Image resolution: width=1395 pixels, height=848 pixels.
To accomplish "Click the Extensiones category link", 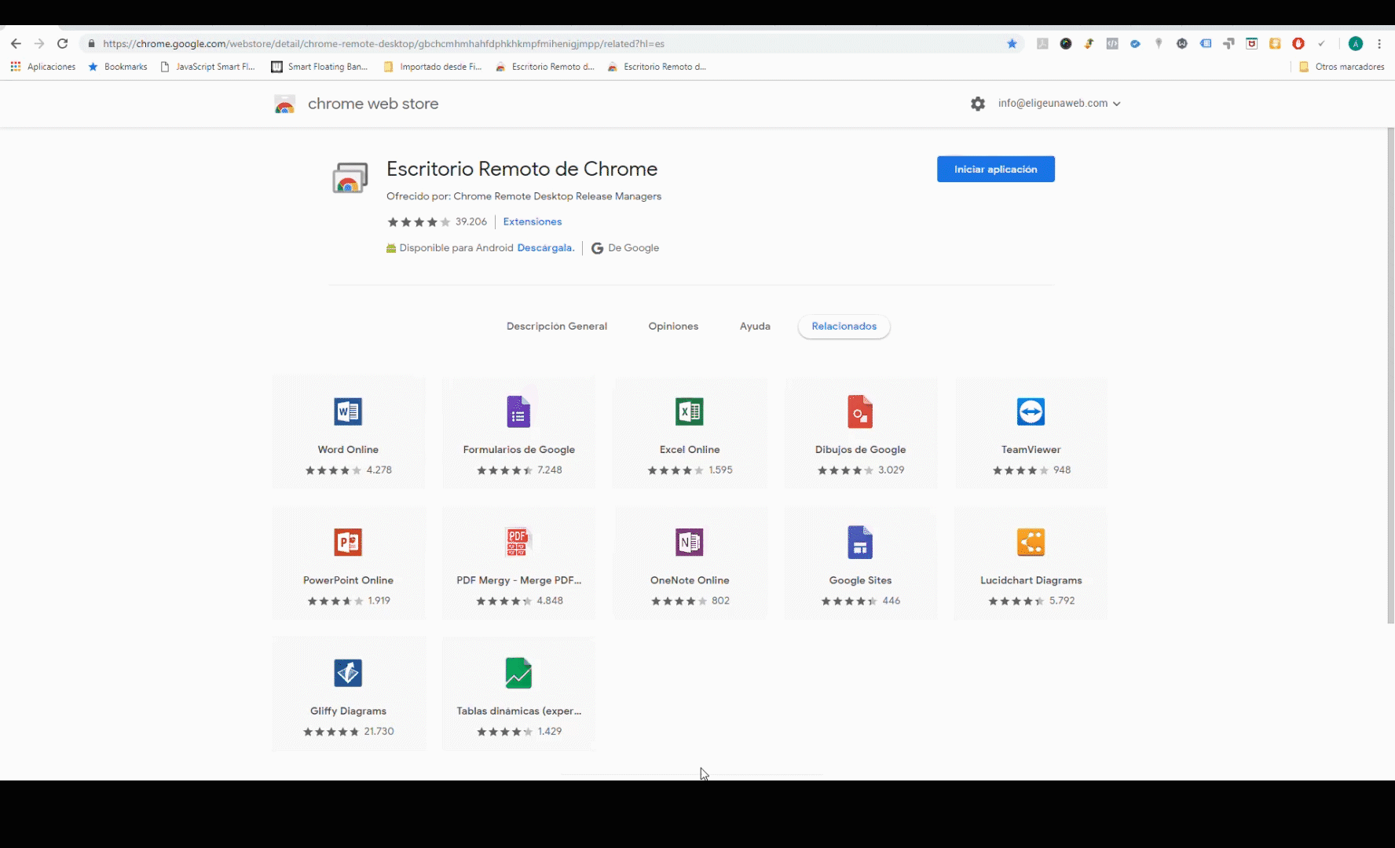I will [533, 222].
